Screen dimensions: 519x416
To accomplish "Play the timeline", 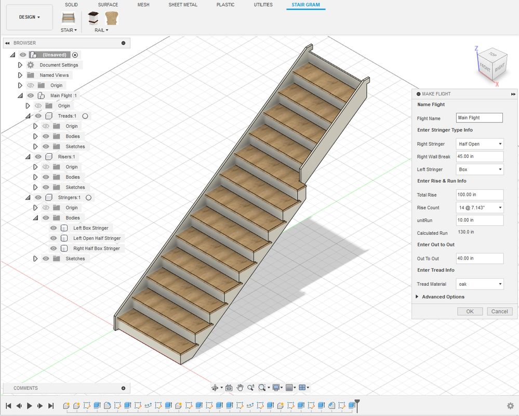I will click(x=30, y=406).
